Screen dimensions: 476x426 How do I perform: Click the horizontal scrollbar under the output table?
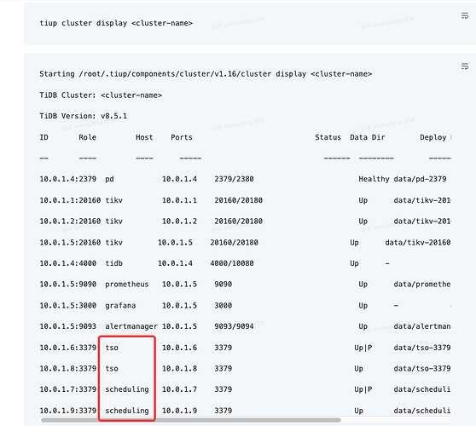pyautogui.click(x=190, y=420)
